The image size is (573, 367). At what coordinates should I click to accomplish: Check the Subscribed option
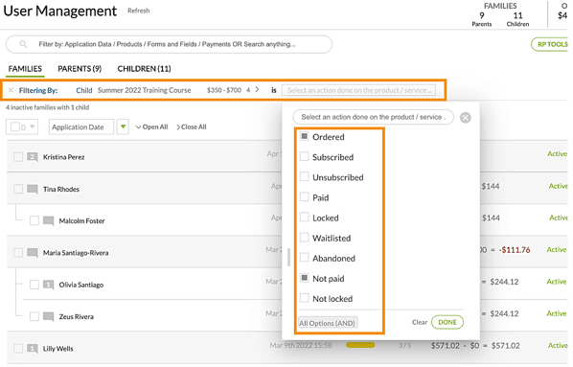click(304, 156)
